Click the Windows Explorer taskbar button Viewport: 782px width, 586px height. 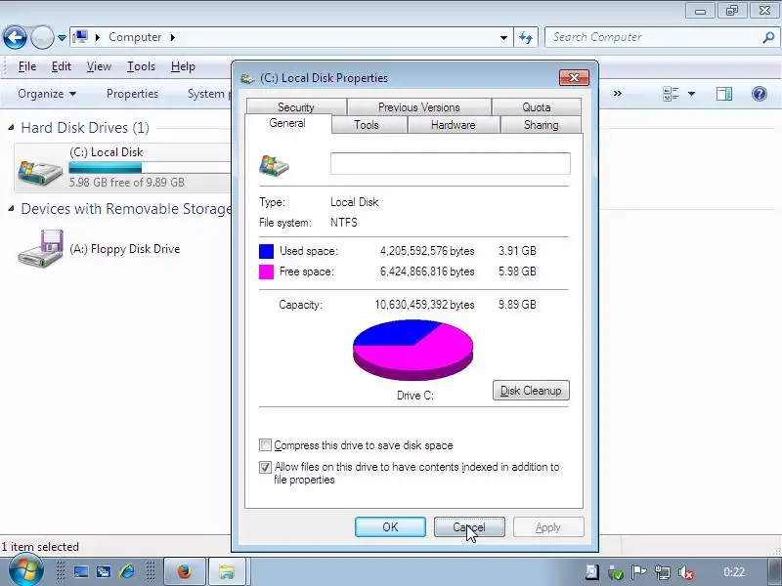[227, 571]
